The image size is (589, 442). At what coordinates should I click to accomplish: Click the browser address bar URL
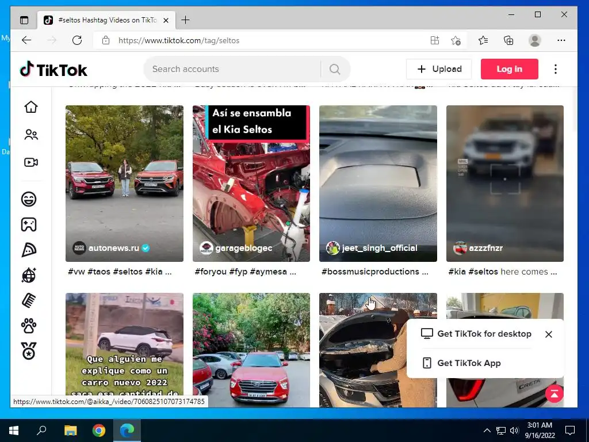pyautogui.click(x=179, y=41)
